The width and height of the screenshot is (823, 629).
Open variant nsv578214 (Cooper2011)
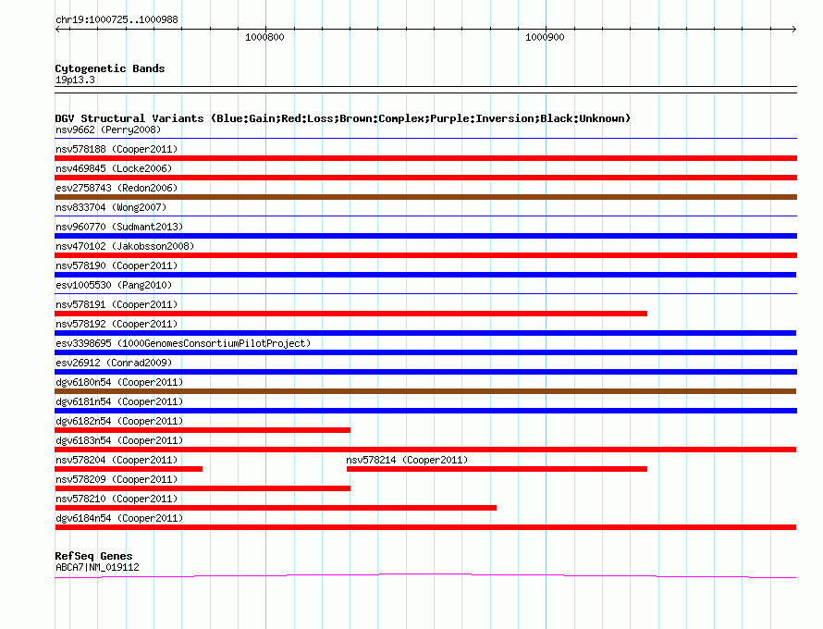coord(407,460)
